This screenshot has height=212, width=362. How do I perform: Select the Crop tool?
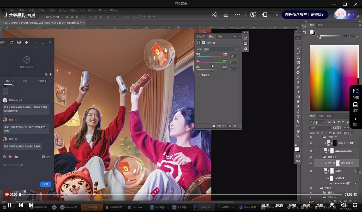pyautogui.click(x=298, y=58)
